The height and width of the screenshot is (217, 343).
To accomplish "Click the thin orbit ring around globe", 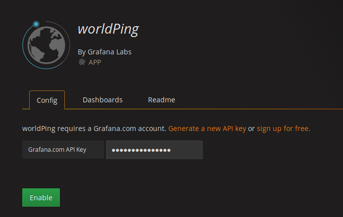I will 68,36.
